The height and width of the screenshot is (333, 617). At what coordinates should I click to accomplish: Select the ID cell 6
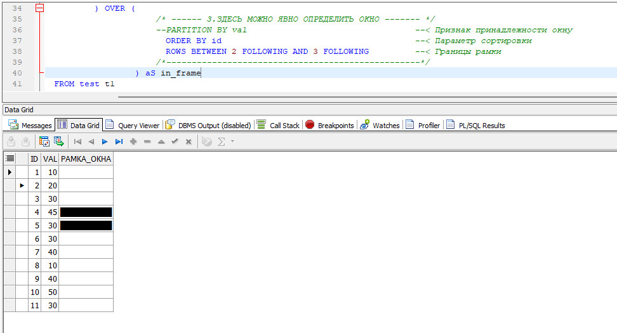pyautogui.click(x=35, y=238)
